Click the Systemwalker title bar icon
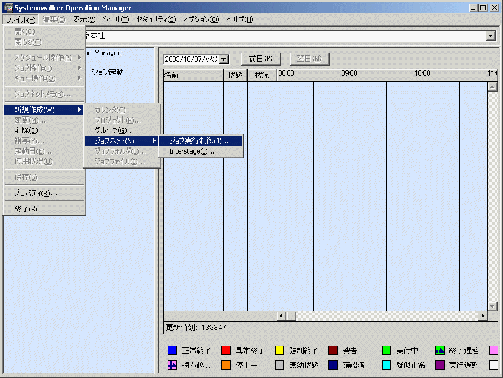This screenshot has width=503, height=378. 8,8
